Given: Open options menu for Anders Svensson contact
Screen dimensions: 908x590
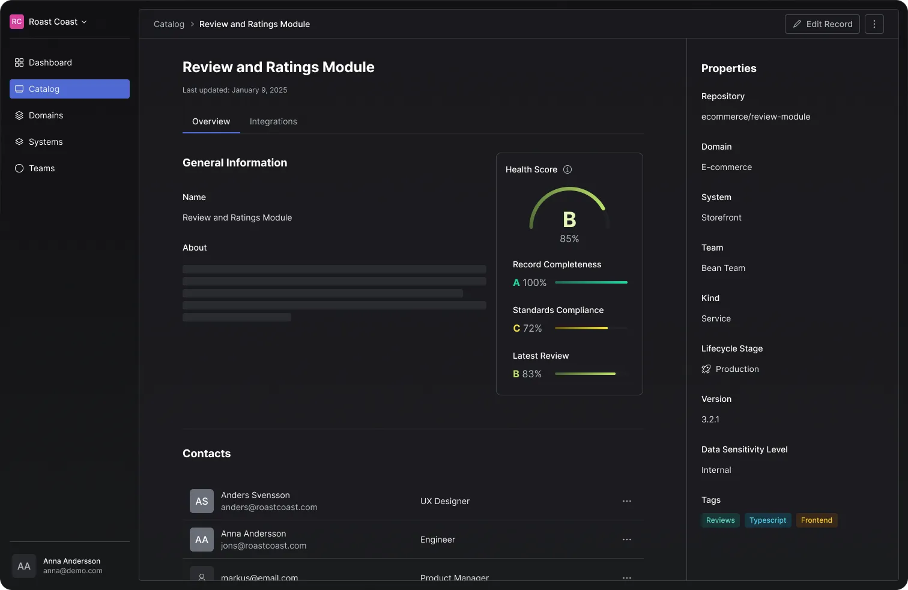Looking at the screenshot, I should coord(626,501).
